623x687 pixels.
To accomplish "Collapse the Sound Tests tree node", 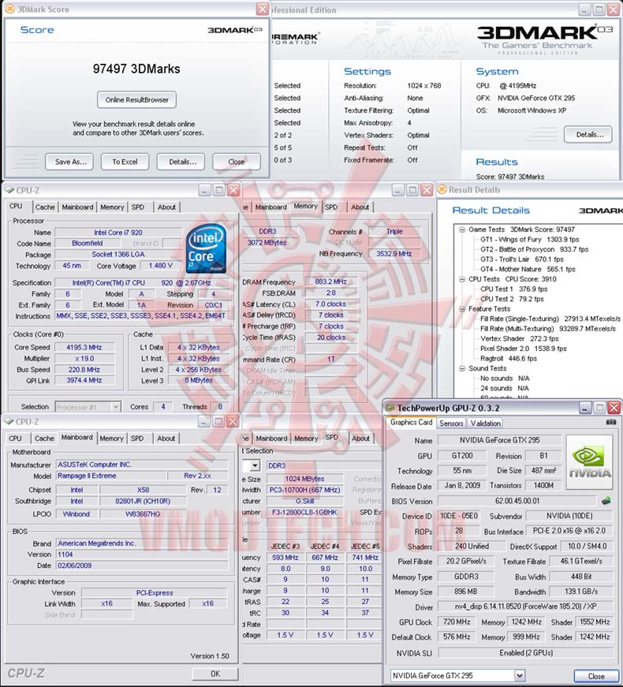I will [x=462, y=368].
